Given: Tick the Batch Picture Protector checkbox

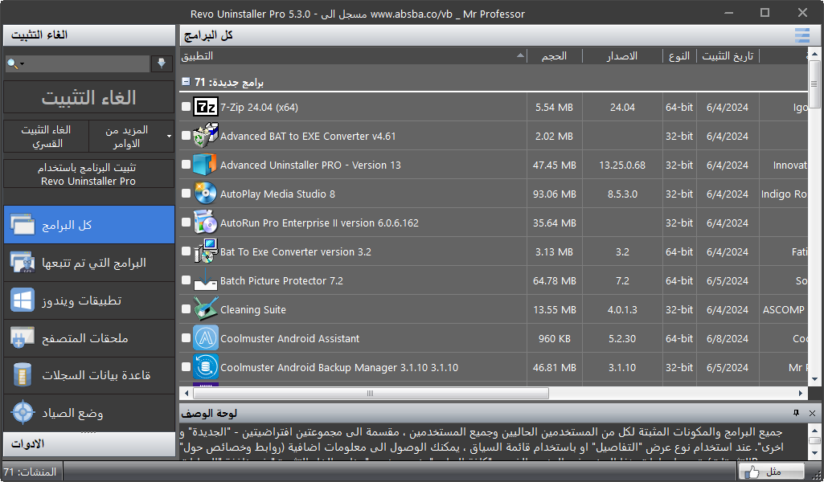Looking at the screenshot, I should (x=187, y=280).
